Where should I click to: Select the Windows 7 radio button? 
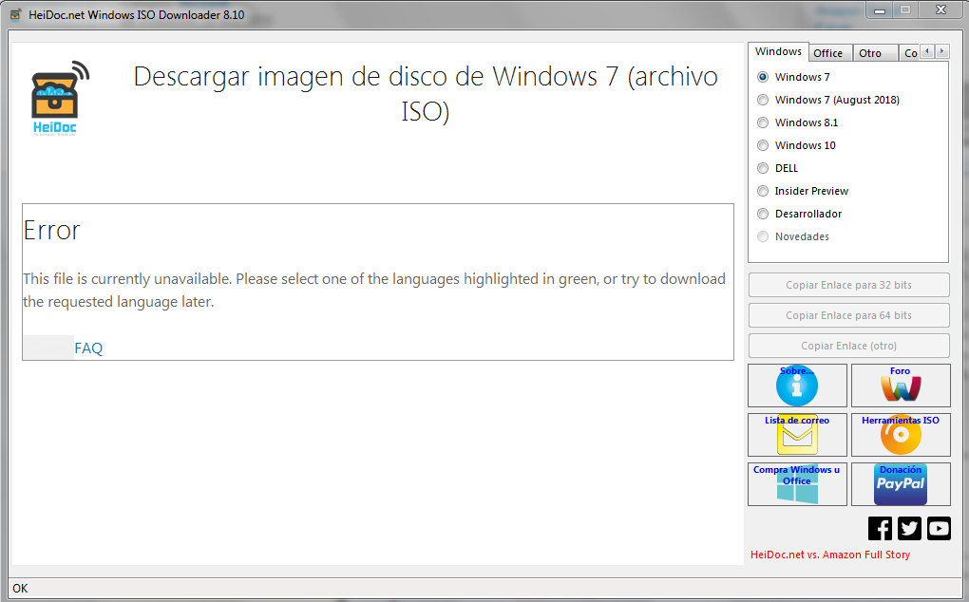(x=763, y=77)
